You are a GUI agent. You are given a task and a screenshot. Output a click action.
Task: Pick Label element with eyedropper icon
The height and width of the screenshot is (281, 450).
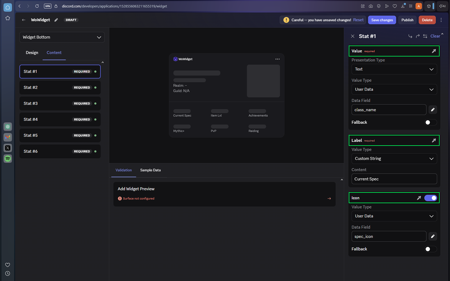(434, 140)
